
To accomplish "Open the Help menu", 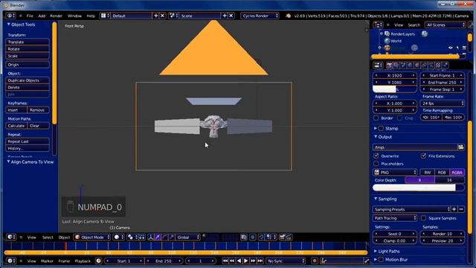I will 91,16.
